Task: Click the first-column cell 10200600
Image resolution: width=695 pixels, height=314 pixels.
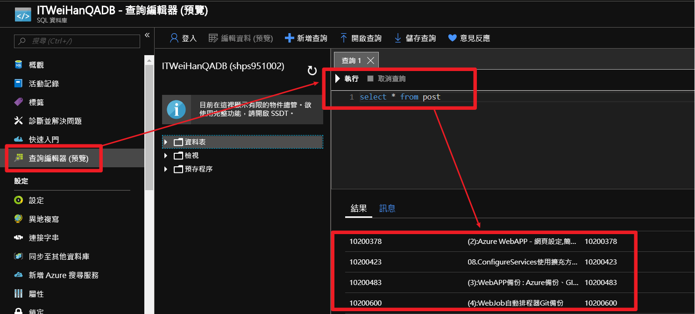Action: click(365, 303)
